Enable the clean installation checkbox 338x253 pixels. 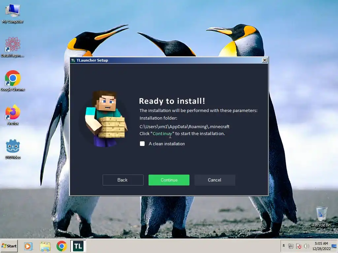point(142,144)
